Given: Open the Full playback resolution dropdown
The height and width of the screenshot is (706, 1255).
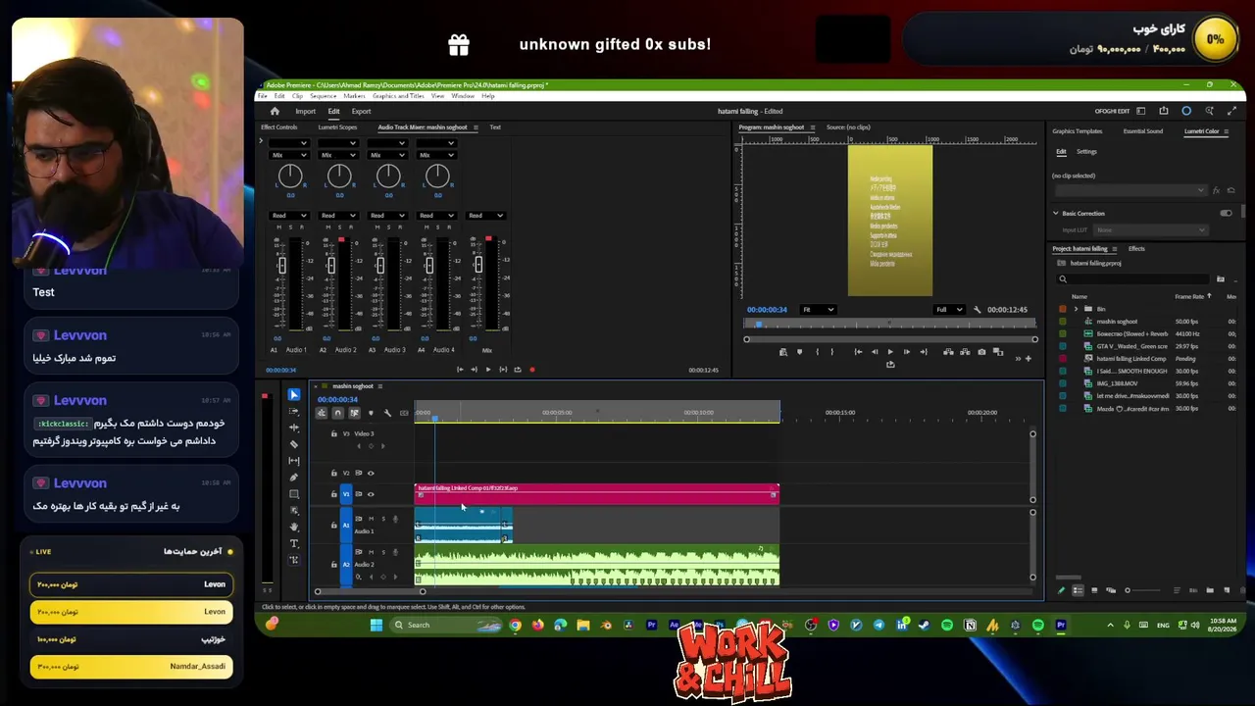Looking at the screenshot, I should click(948, 310).
